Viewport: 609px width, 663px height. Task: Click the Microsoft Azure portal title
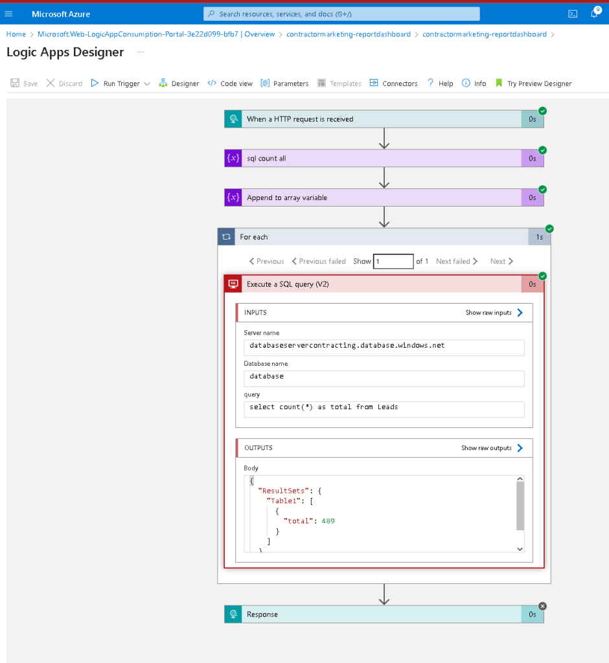tap(61, 14)
